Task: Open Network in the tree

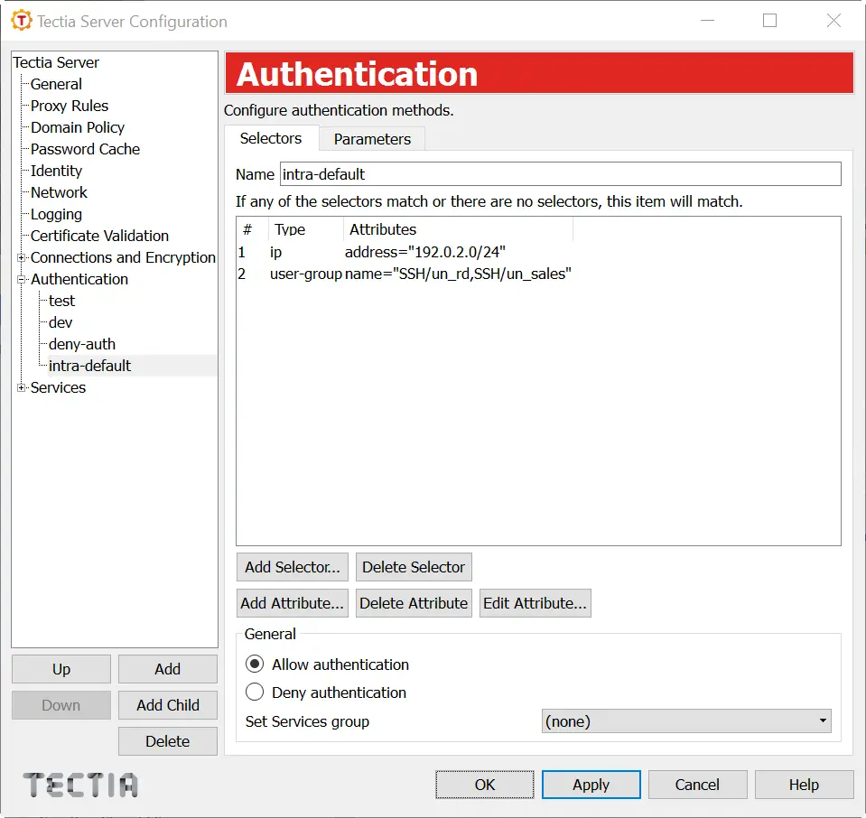Action: pos(59,192)
